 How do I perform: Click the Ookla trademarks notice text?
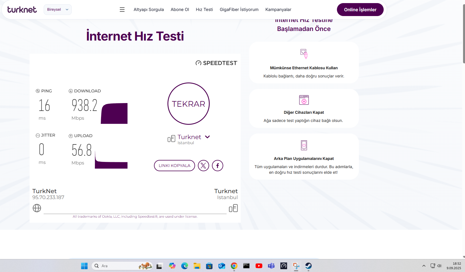point(135,217)
